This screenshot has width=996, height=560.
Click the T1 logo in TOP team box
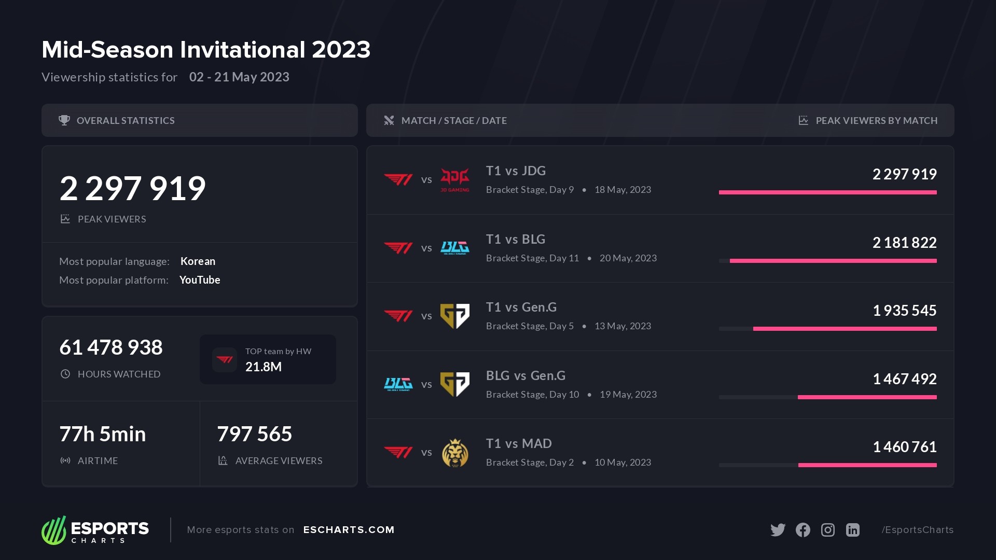click(x=225, y=360)
